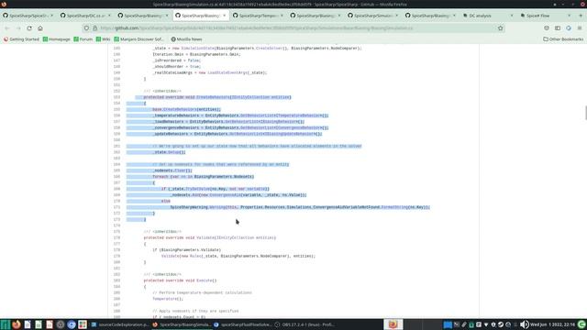Open the Getting Started bookmark

pos(21,39)
